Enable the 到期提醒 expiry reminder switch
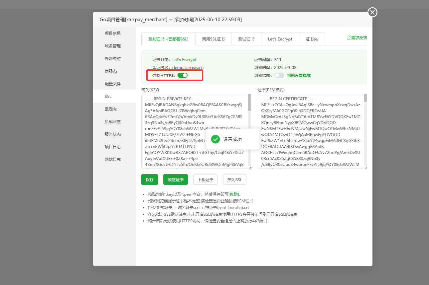This screenshot has height=285, width=429. [279, 75]
